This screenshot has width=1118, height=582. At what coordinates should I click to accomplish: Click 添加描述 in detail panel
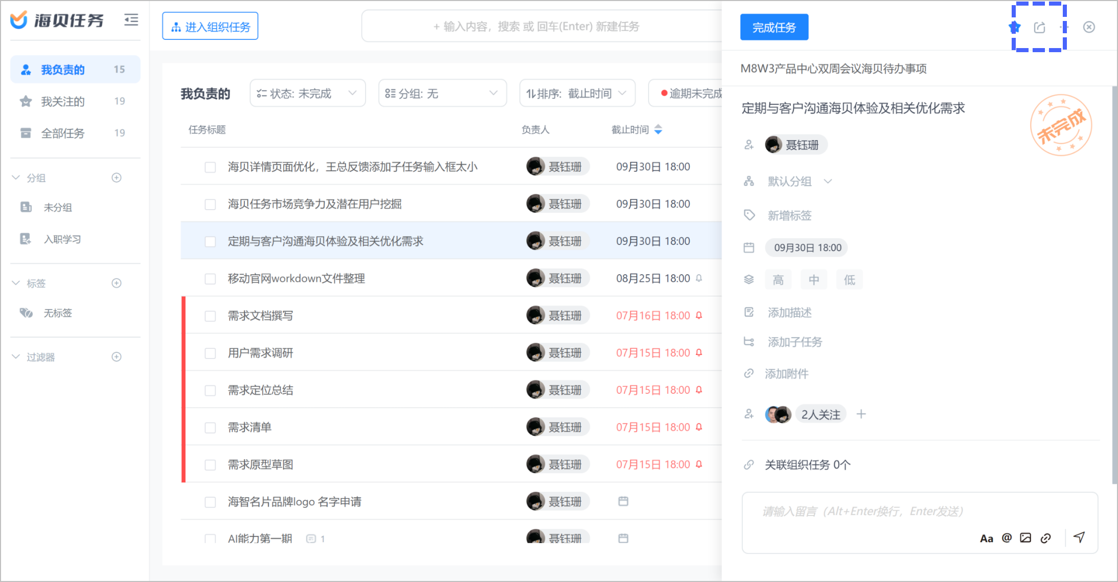click(x=789, y=312)
